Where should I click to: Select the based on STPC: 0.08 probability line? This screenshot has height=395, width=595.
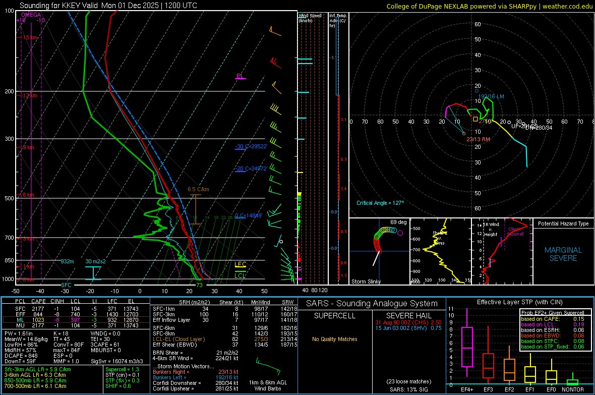pyautogui.click(x=553, y=341)
